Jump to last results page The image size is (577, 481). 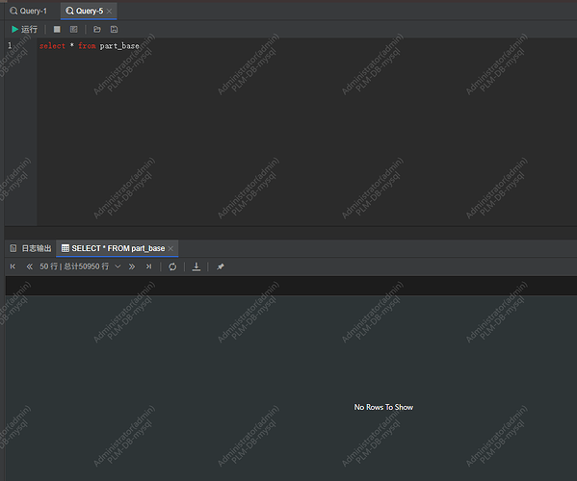point(148,266)
